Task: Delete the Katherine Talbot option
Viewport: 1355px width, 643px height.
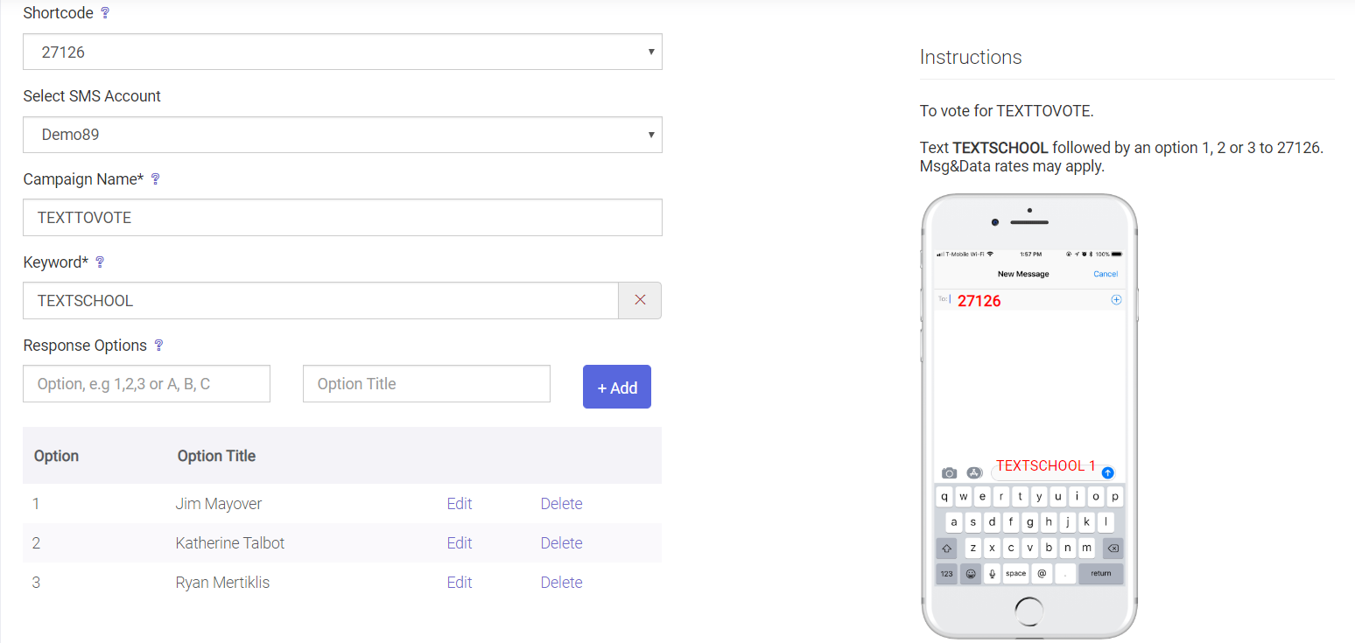Action: pos(561,543)
